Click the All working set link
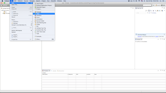The image size is (166, 93). pos(149,13)
